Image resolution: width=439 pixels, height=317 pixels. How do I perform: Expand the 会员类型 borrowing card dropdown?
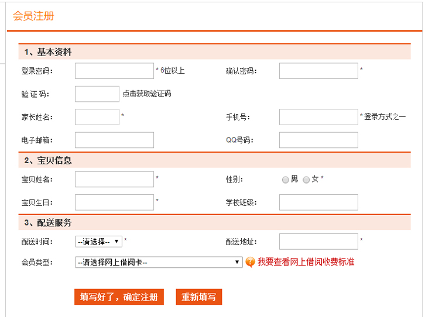click(x=159, y=262)
